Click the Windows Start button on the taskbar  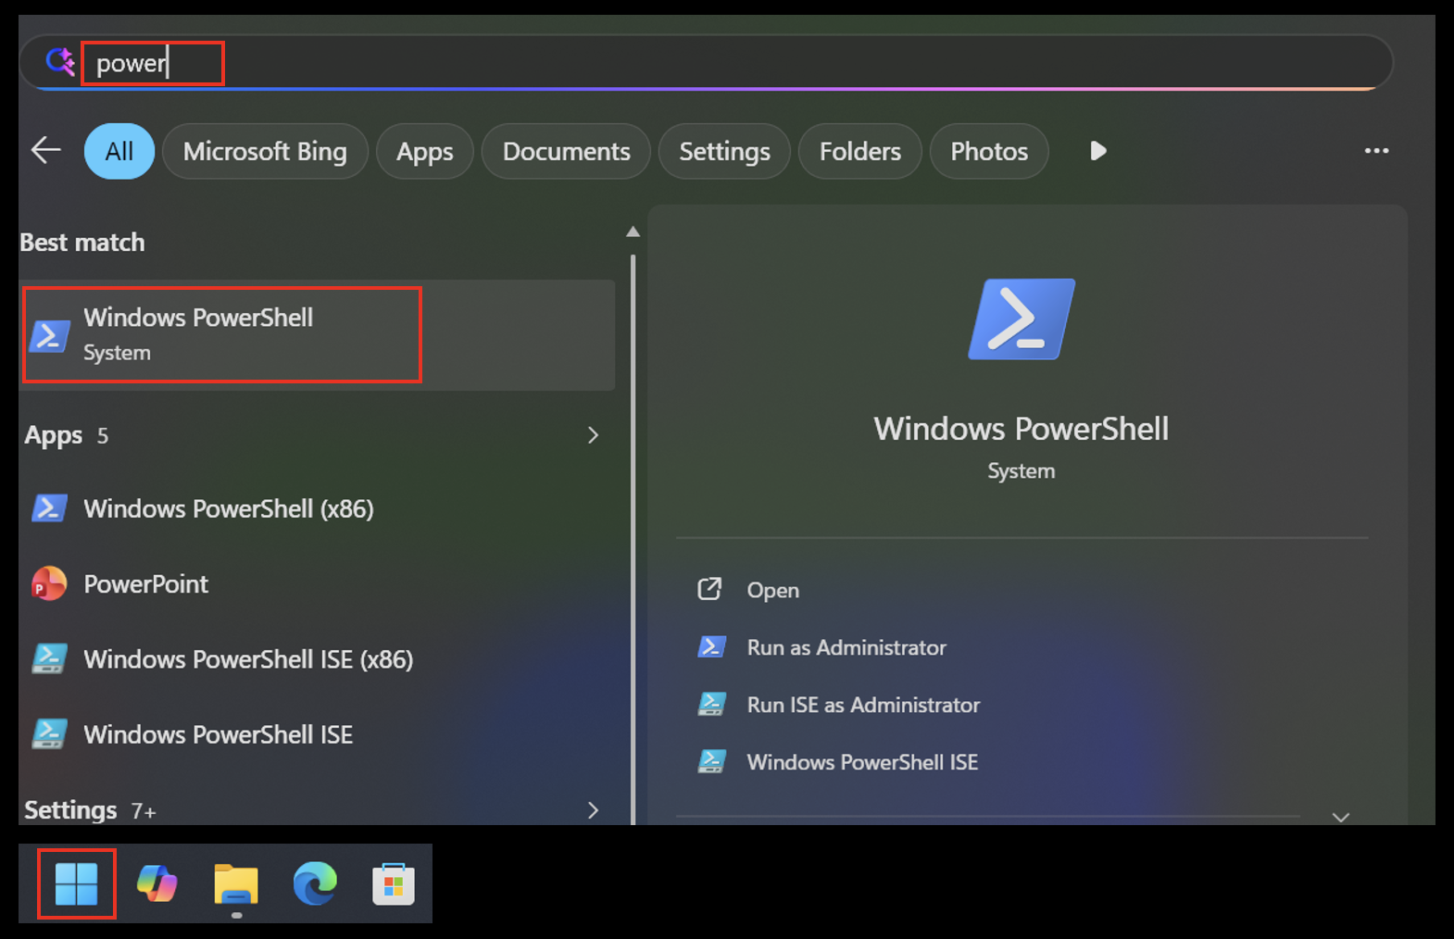(76, 883)
